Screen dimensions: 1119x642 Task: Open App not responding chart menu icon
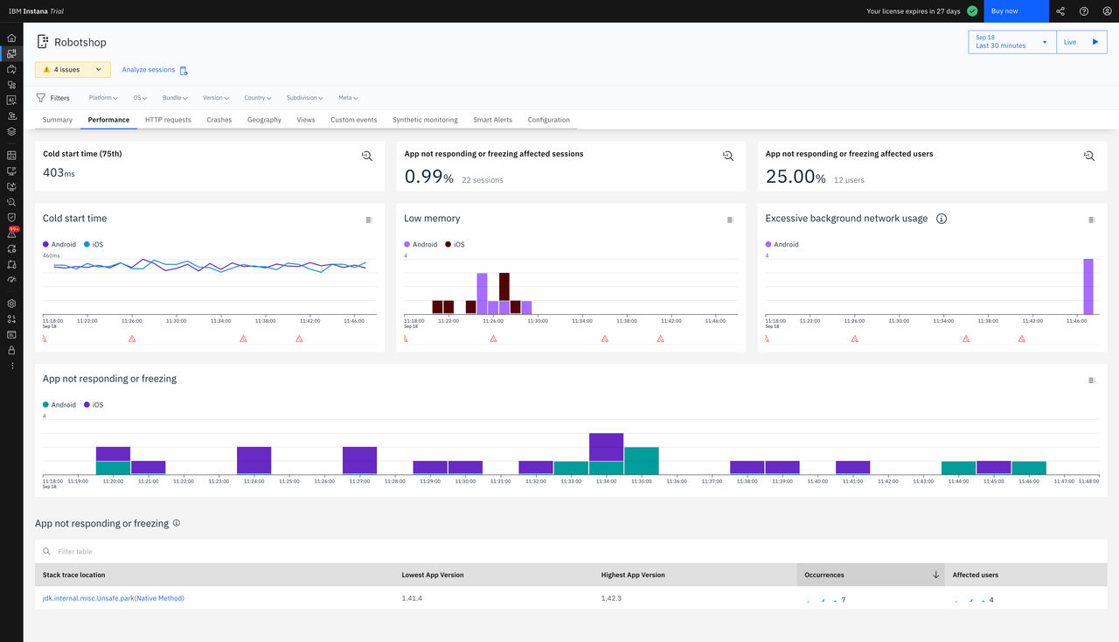1091,380
